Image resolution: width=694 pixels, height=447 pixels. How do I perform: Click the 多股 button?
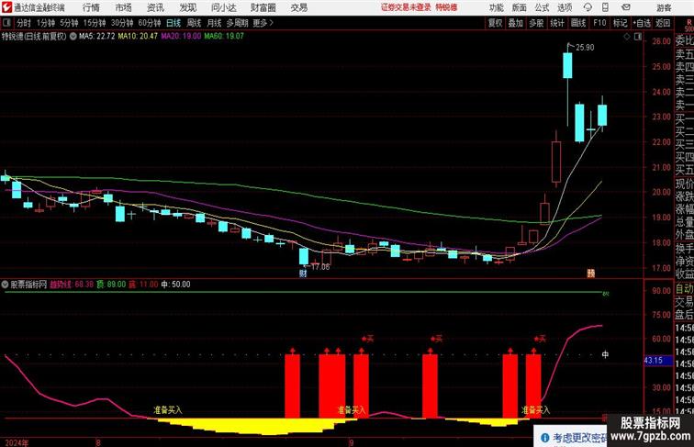[536, 23]
